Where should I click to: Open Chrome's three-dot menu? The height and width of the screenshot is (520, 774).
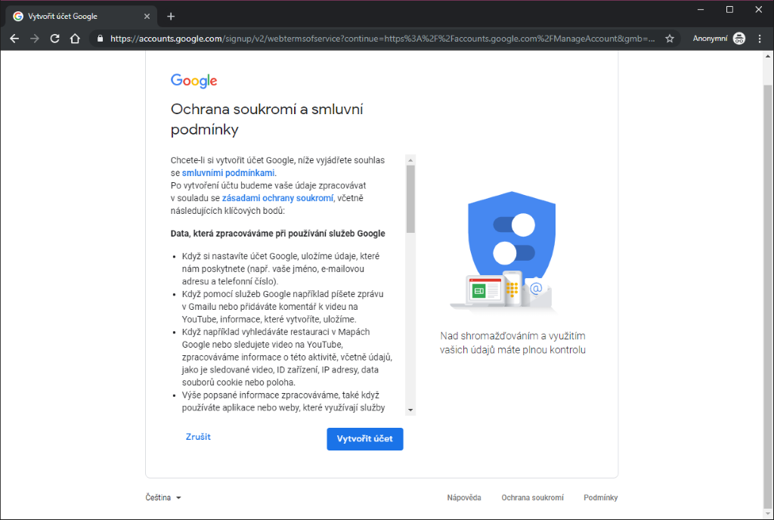tap(760, 39)
